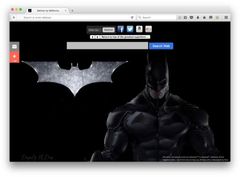Open the Pocket toolbar icon

(191, 18)
